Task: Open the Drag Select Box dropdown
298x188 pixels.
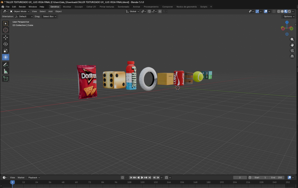Action: [x=49, y=17]
